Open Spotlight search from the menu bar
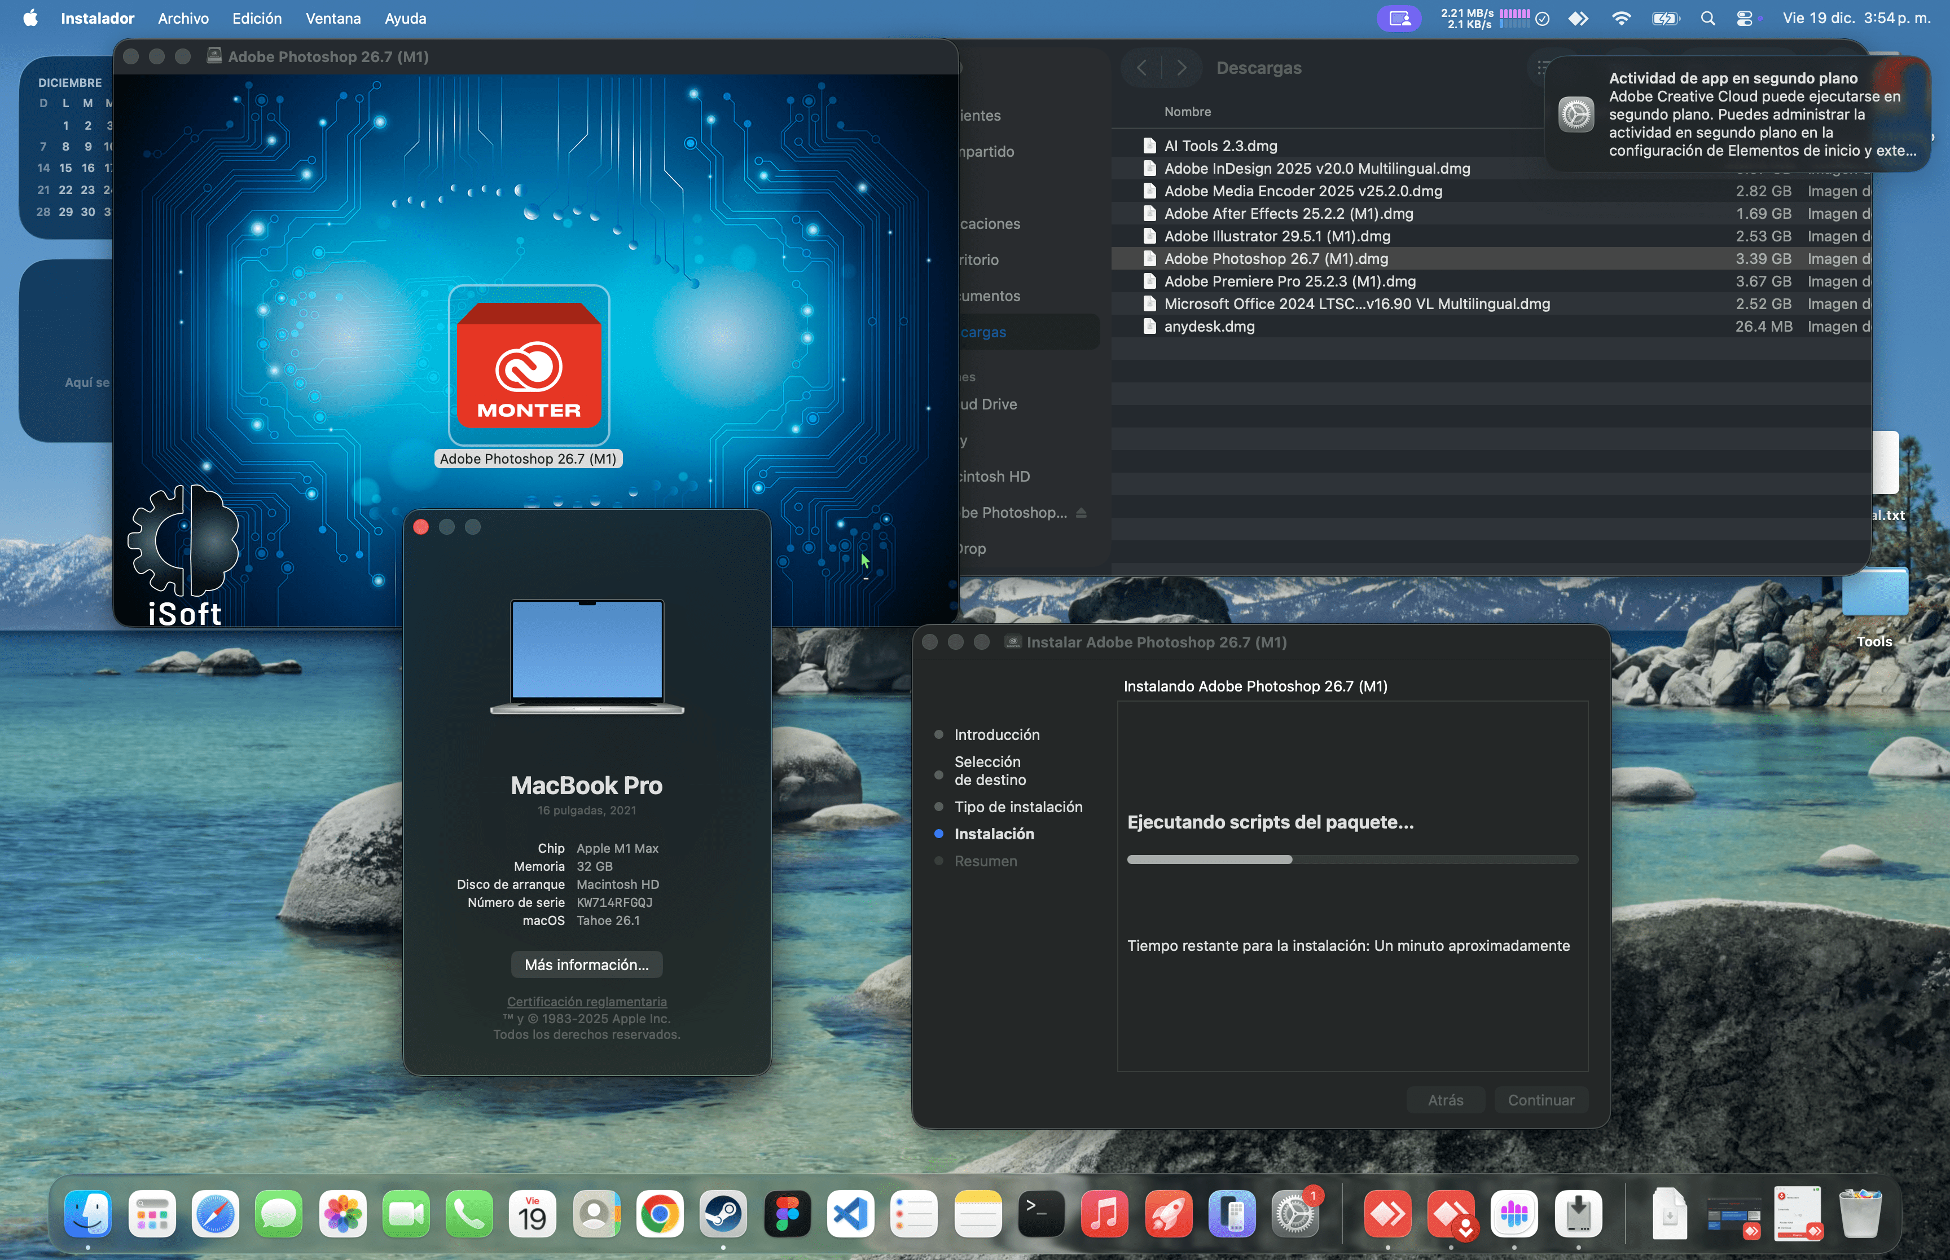 tap(1708, 18)
